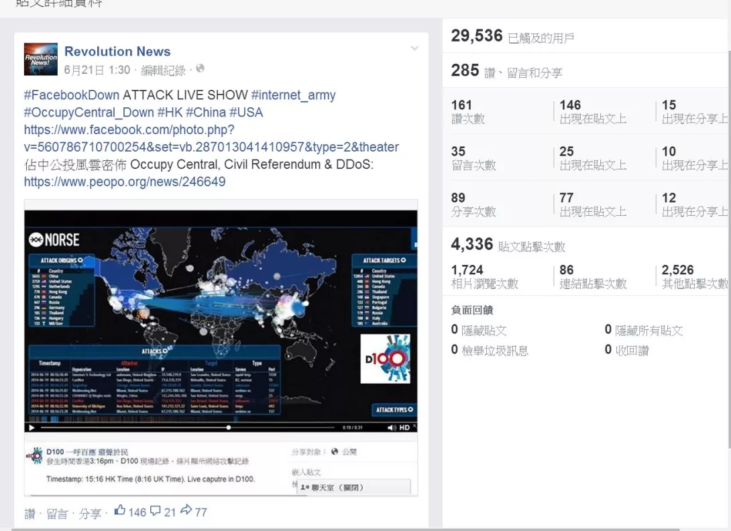This screenshot has width=731, height=531.
Task: Click 0 隱藏所有貼文 entry
Action: pyautogui.click(x=643, y=330)
